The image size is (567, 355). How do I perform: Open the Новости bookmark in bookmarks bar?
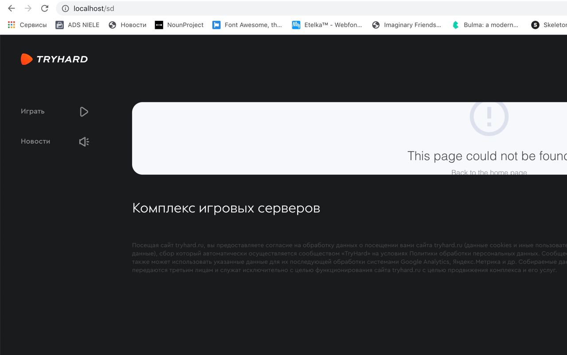pyautogui.click(x=127, y=25)
